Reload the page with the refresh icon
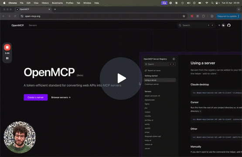 15,16
